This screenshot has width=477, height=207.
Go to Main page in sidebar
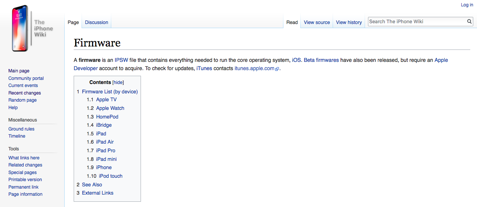[x=19, y=71]
